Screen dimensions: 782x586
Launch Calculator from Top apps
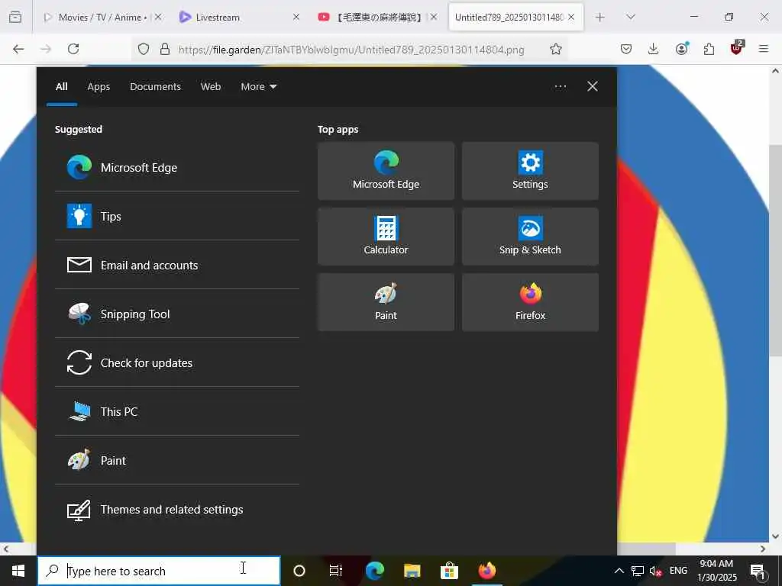[x=386, y=237]
